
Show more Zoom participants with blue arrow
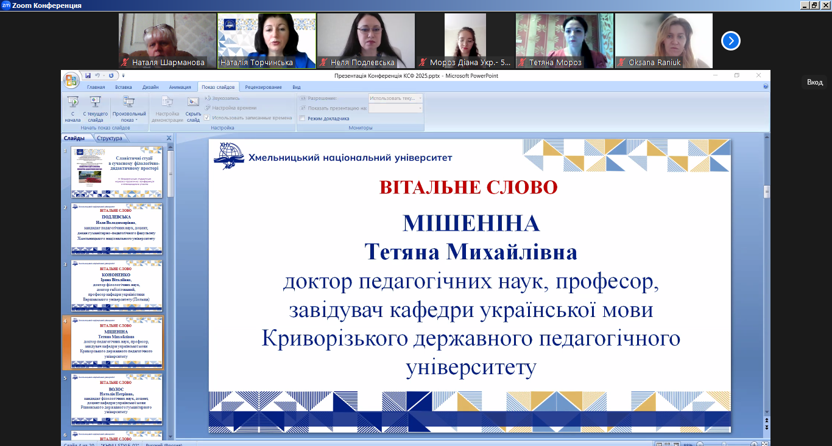click(x=730, y=41)
